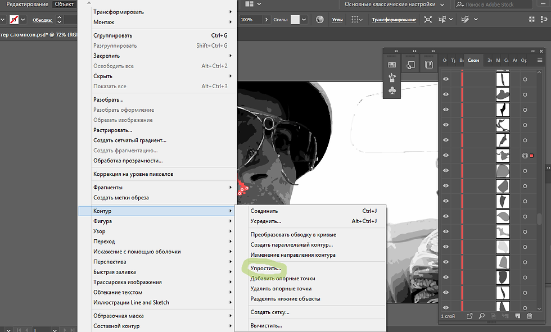Click the locate object magnifier icon

click(x=482, y=316)
